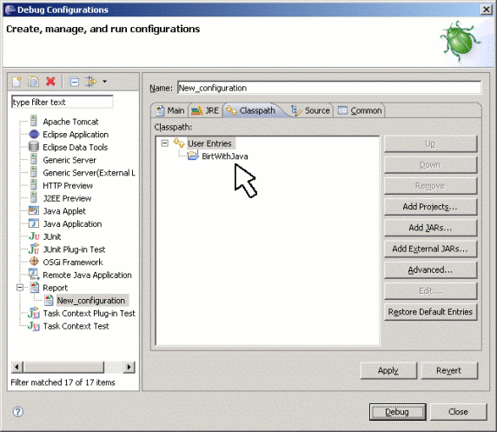Screen dimensions: 497x432
Task: Select Remote Java Application tree item text
Action: [87, 275]
